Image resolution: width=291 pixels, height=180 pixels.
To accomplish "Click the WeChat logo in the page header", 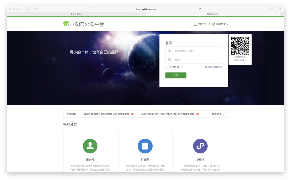I will coord(67,24).
